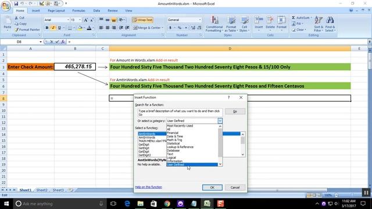Viewport: 372px width, 209px height.
Task: Open Format as Table gallery
Action: [231, 24]
